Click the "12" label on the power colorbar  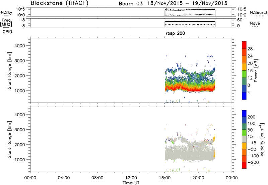click(250, 78)
